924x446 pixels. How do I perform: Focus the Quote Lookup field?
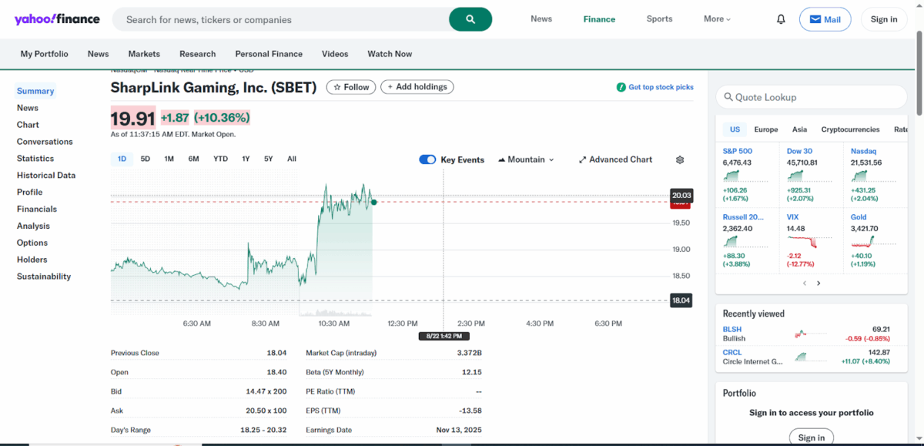tap(812, 97)
